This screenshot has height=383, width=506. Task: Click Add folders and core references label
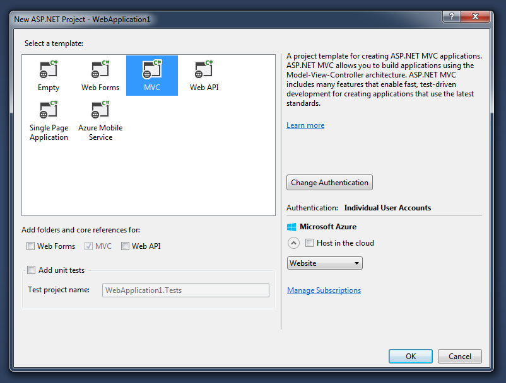(x=81, y=230)
